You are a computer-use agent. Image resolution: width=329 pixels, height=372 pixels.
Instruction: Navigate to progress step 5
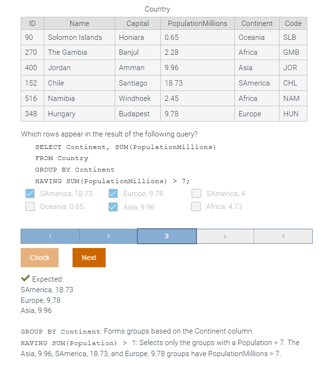[x=283, y=236]
